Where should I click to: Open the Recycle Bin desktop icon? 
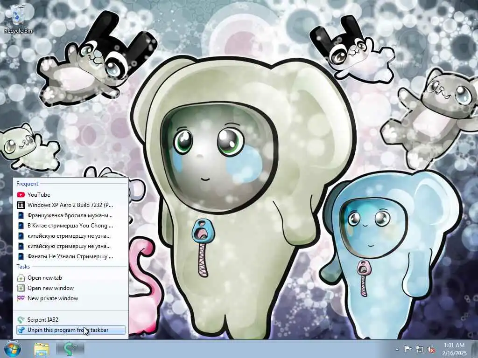click(18, 19)
